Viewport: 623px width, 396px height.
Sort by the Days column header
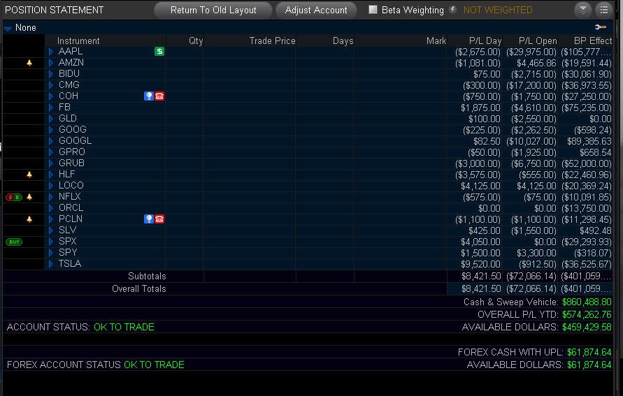(x=343, y=41)
